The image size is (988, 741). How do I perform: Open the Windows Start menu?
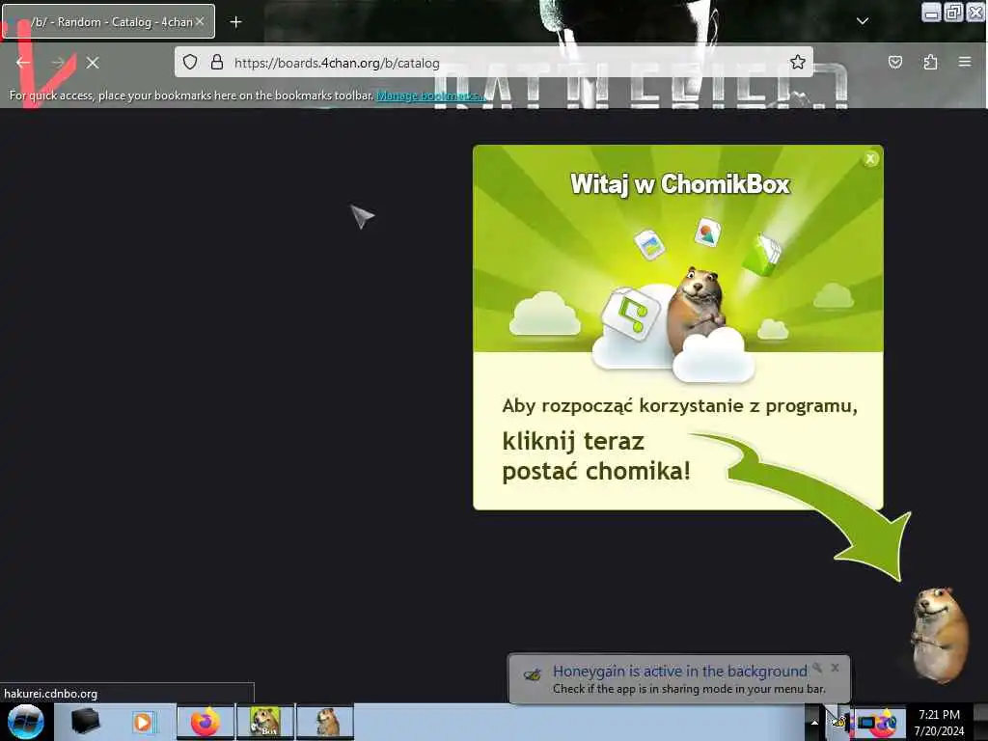point(25,722)
